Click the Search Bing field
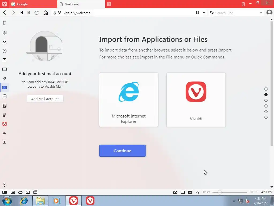This screenshot has height=206, width=274. (x=236, y=13)
